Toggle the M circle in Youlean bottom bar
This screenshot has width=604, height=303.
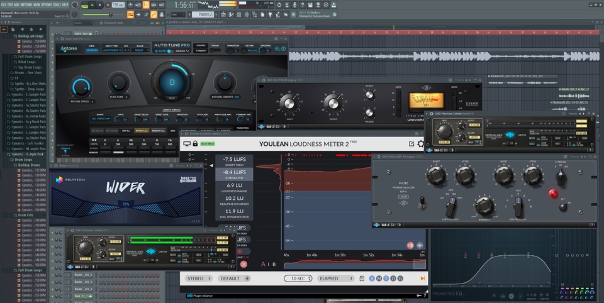pyautogui.click(x=379, y=278)
